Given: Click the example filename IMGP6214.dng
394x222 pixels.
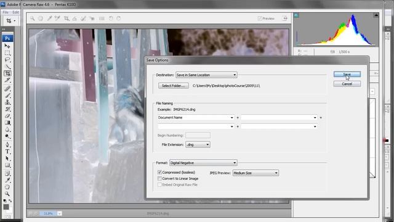Looking at the screenshot, I should point(184,110).
